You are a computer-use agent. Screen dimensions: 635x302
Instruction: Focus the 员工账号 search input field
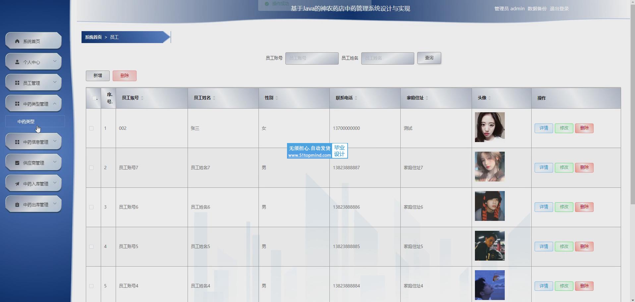click(312, 58)
